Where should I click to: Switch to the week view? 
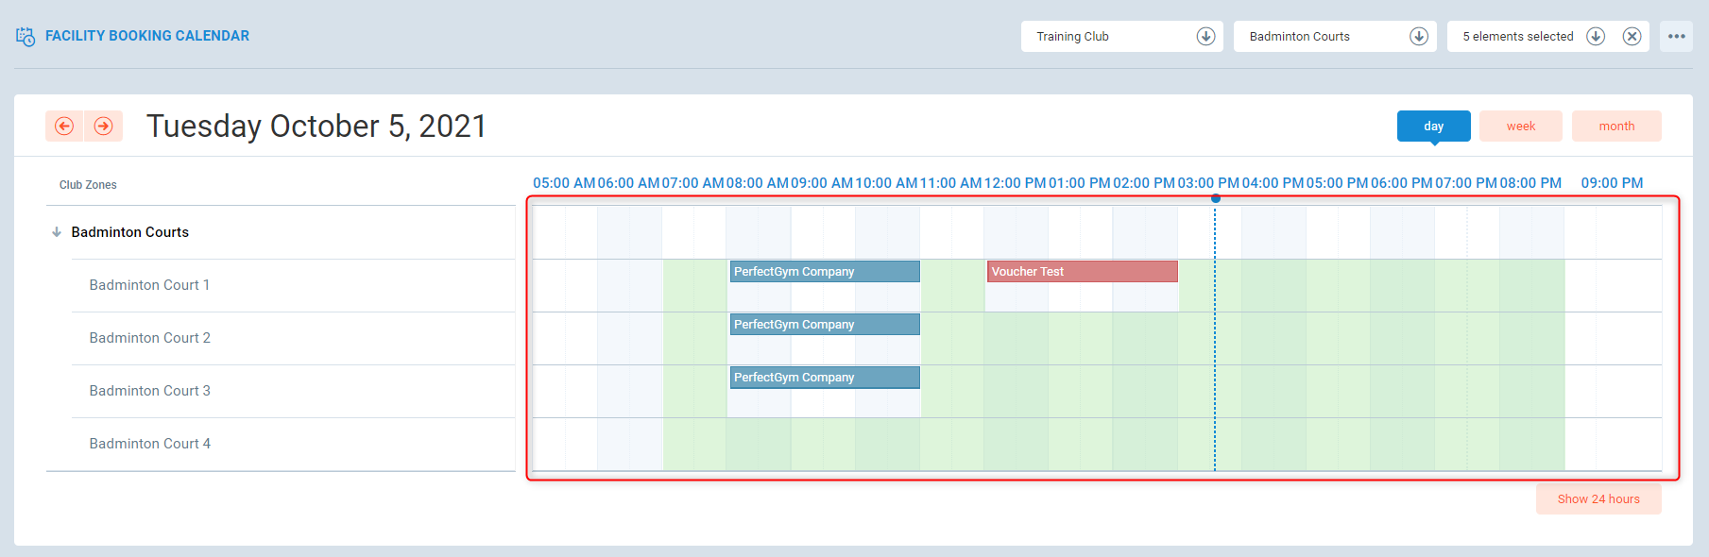[1520, 127]
